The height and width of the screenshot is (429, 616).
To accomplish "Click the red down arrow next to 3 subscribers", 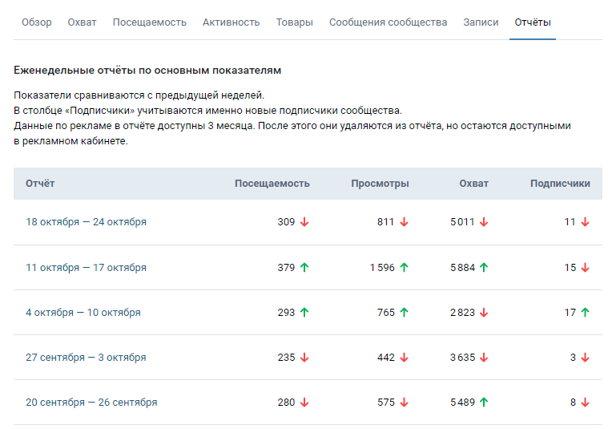I will tap(586, 358).
